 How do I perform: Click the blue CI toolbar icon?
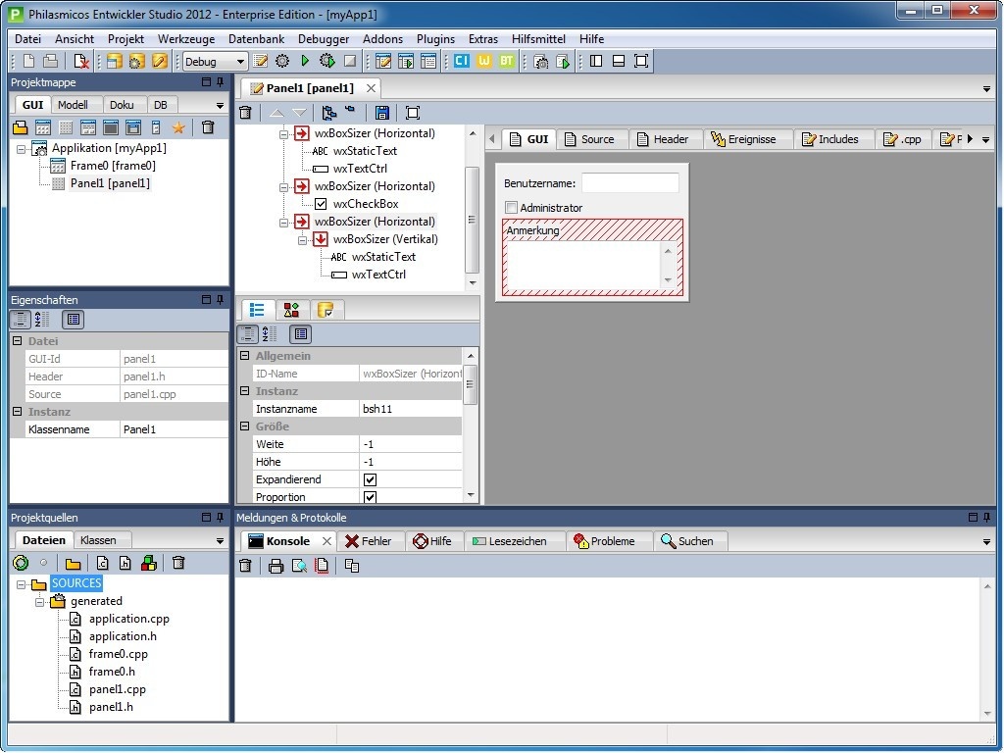[461, 61]
